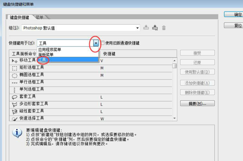Click the L shortcut for 多边形套索工具
Viewport: 243px width, 161px height.
(x=102, y=105)
